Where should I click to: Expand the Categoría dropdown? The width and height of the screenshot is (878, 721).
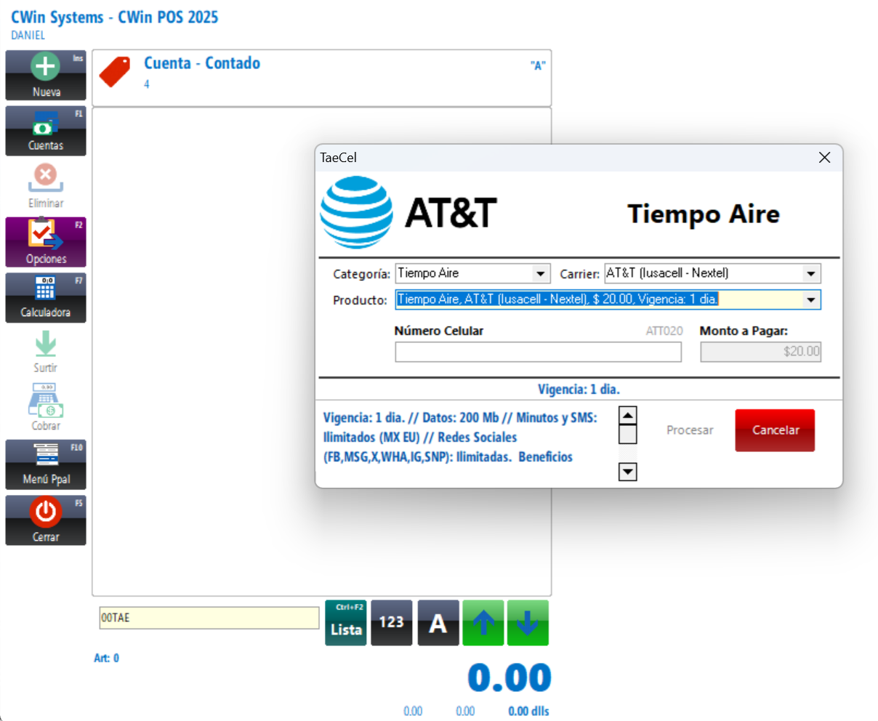tap(540, 274)
